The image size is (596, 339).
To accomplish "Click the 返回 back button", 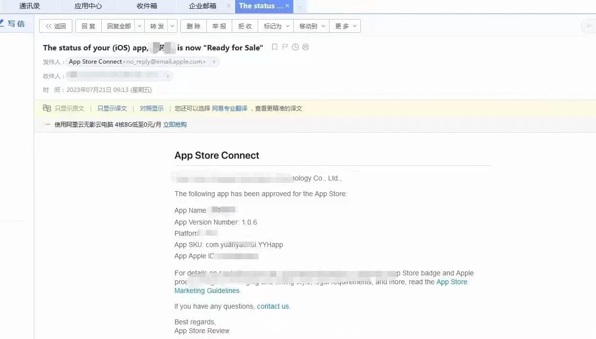I will click(56, 26).
